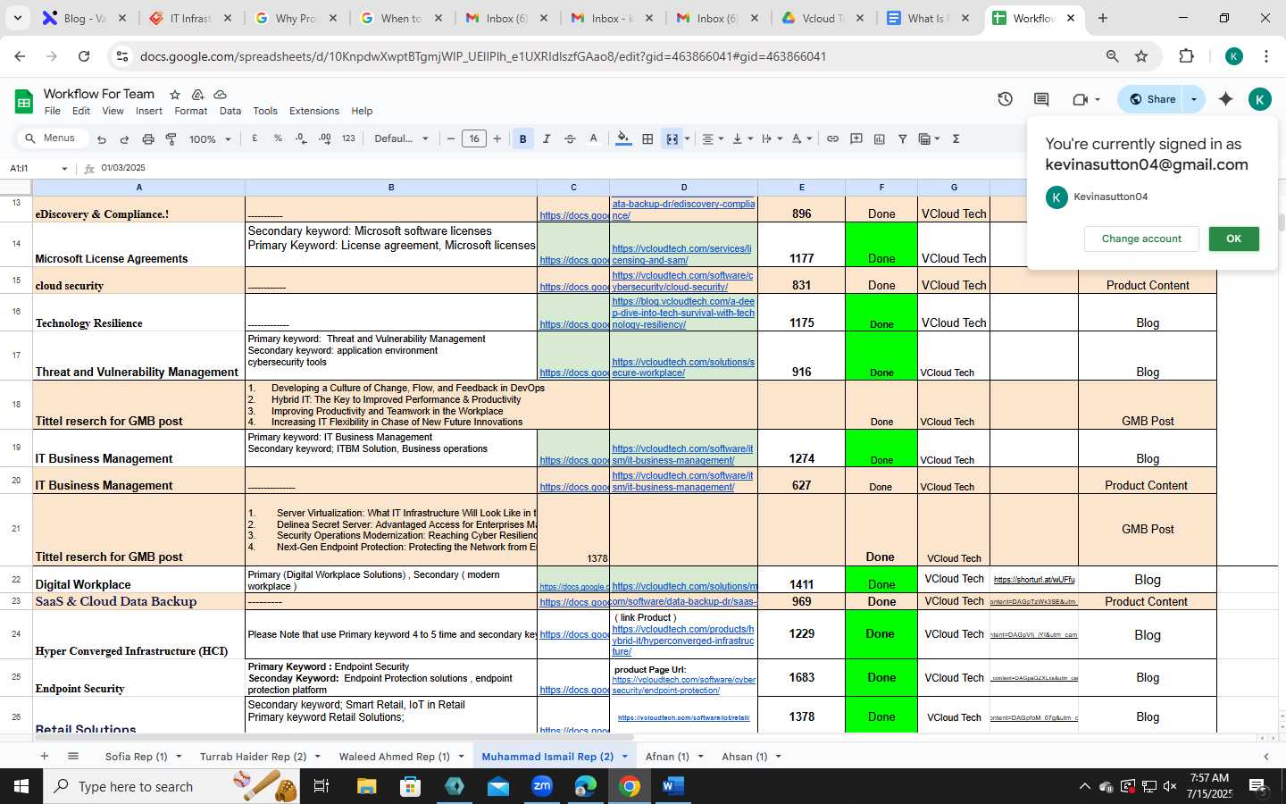Viewport: 1286px width, 804px height.
Task: Open the shorturl.at link in row 22
Action: pos(1034,580)
